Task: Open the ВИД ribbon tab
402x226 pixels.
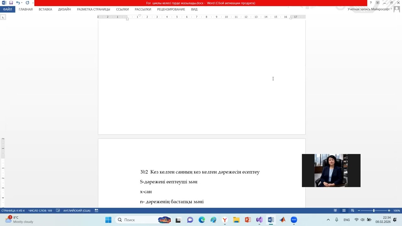Action: [x=194, y=9]
